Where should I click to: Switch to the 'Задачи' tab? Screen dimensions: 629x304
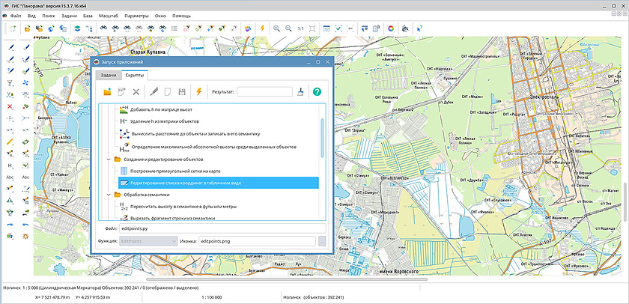[108, 76]
